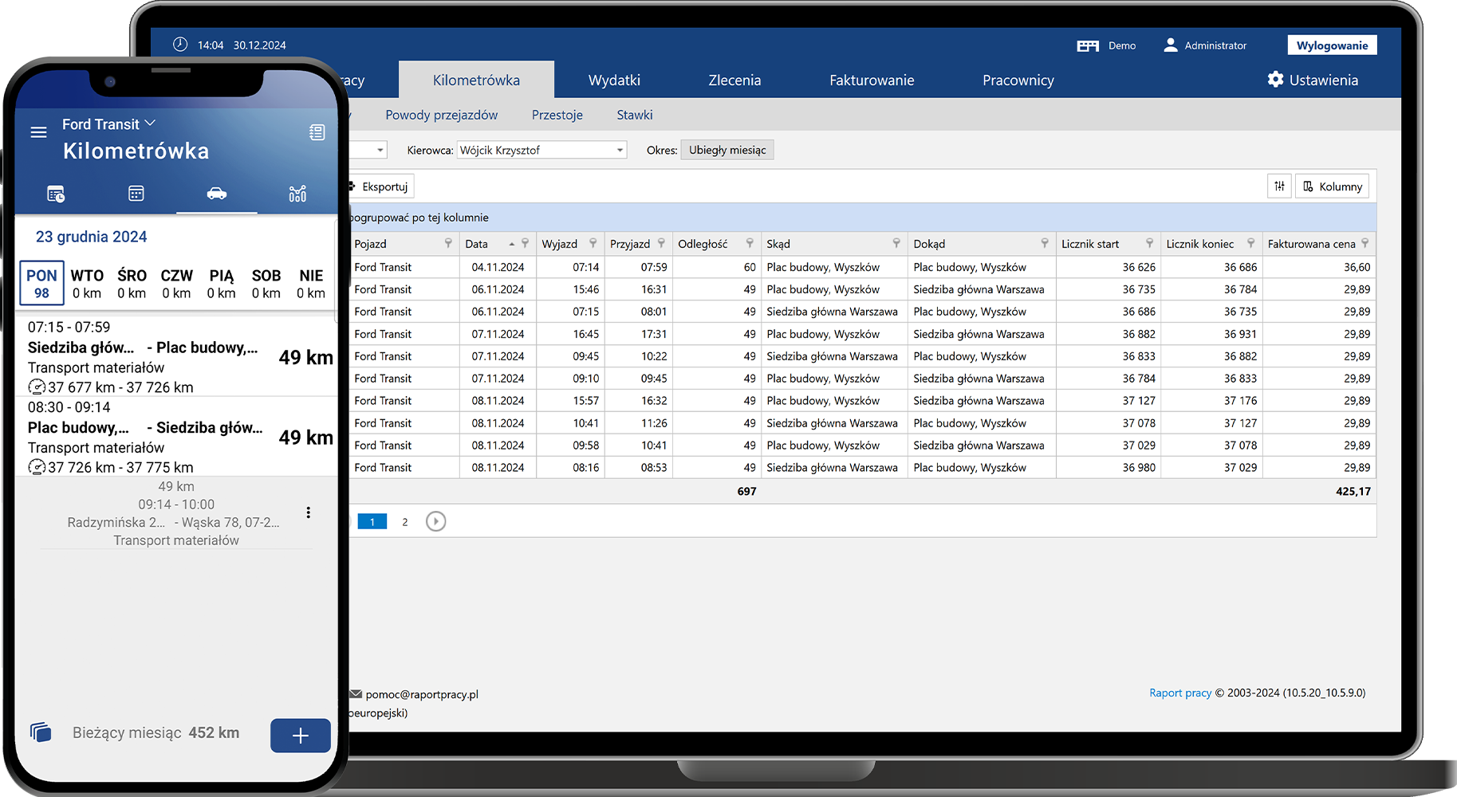The height and width of the screenshot is (797, 1457).
Task: Open the schedule-with-clock icon in mobile app
Action: (x=56, y=194)
